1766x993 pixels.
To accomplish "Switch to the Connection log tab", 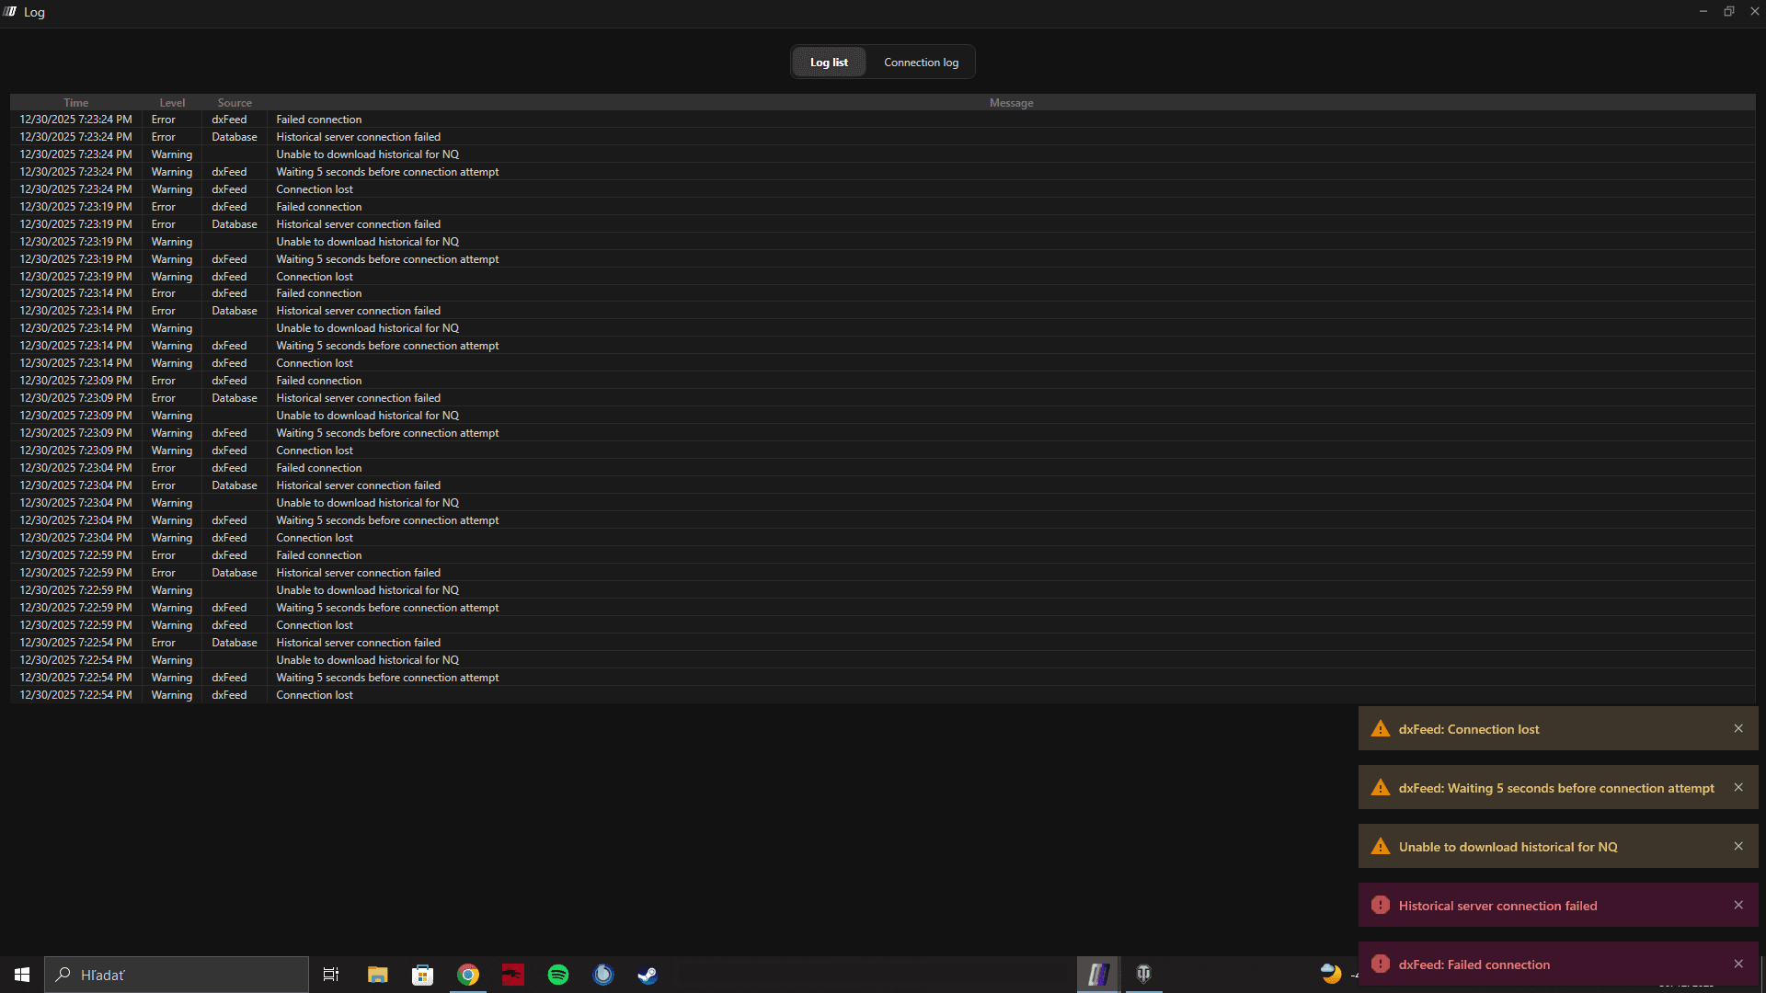I will (921, 63).
